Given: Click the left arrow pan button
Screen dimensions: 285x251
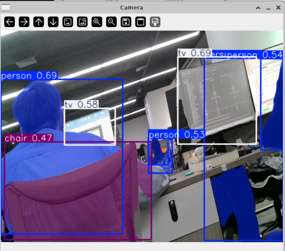Looking at the screenshot, I should [x=10, y=22].
